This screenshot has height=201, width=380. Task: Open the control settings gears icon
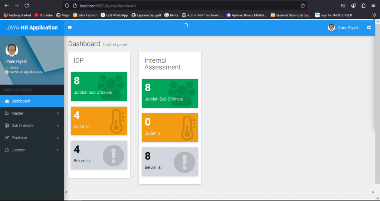[x=369, y=27]
